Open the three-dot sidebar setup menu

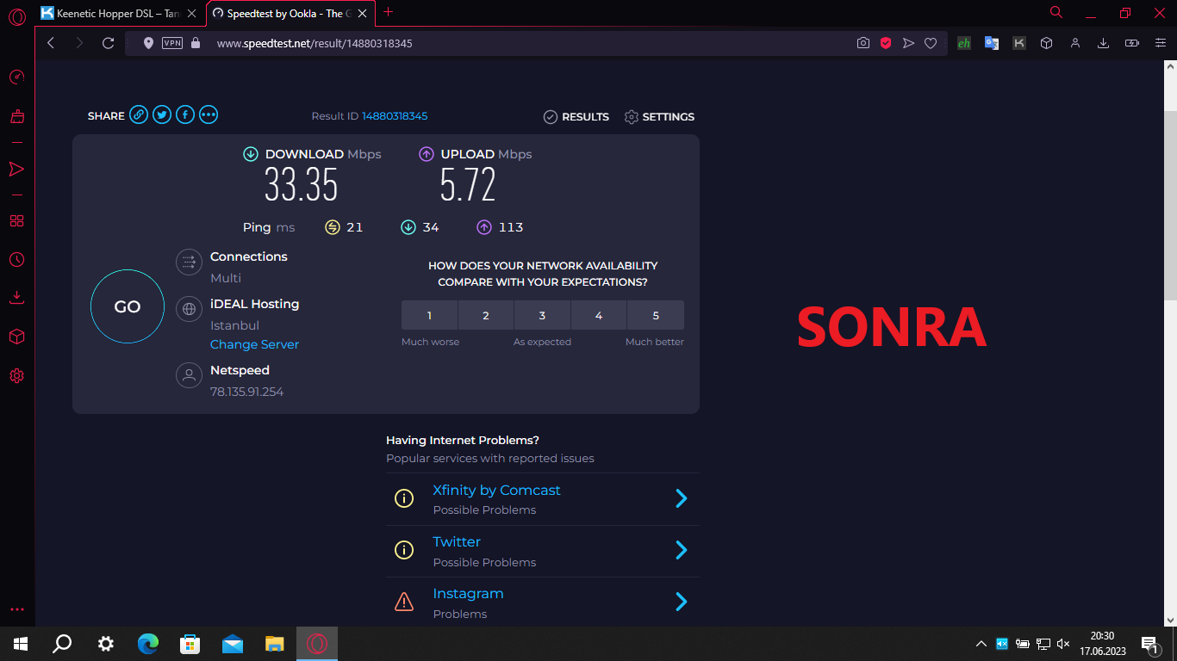coord(16,609)
